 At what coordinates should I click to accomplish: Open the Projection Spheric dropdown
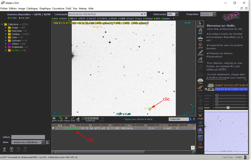point(214,14)
